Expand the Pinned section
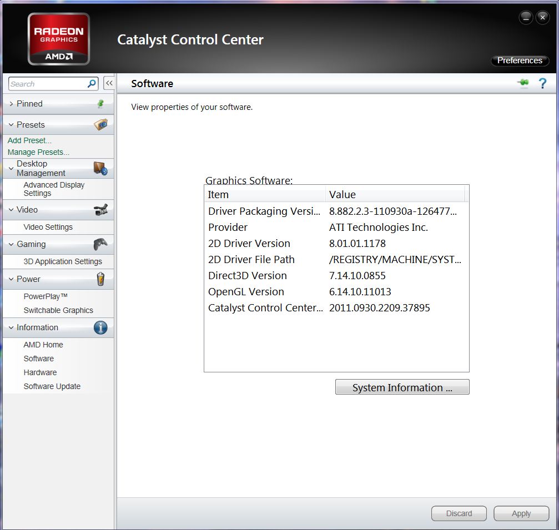Image resolution: width=559 pixels, height=530 pixels. tap(11, 104)
